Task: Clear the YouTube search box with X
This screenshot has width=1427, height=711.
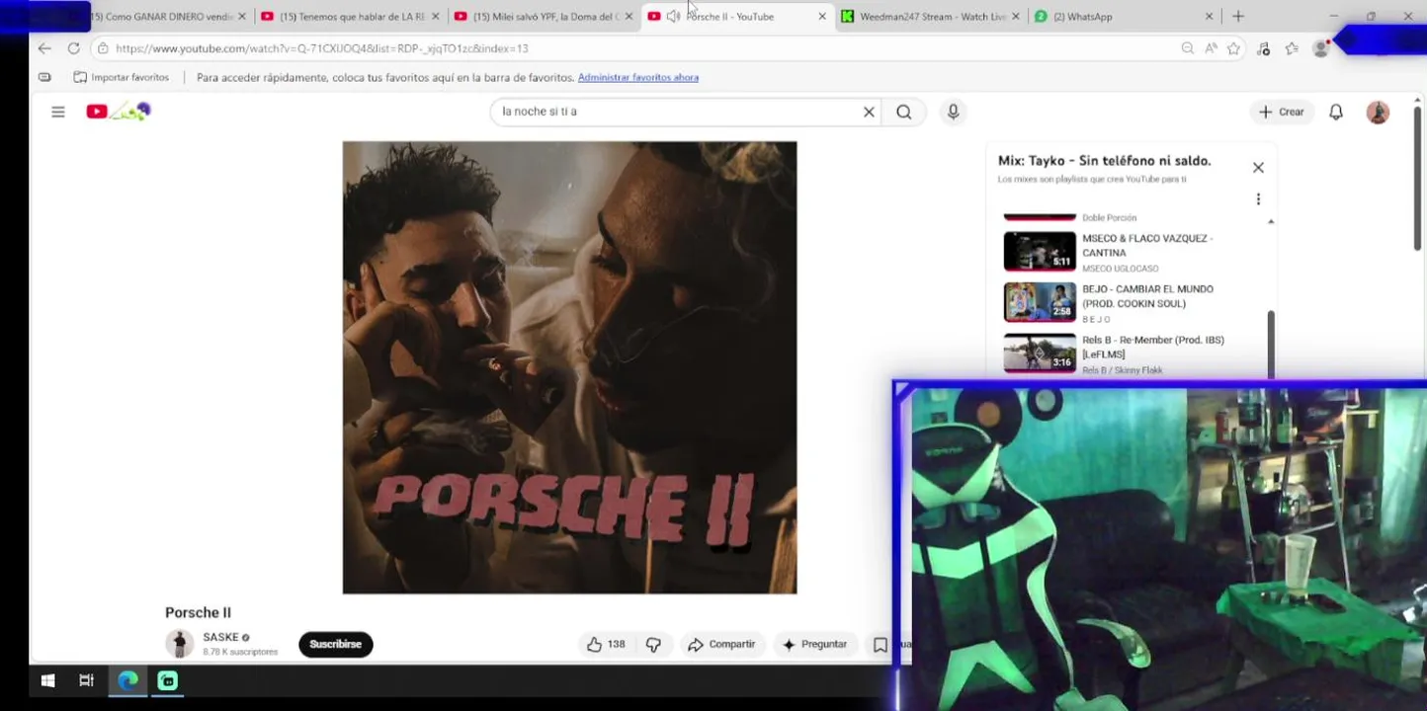Action: (x=869, y=112)
